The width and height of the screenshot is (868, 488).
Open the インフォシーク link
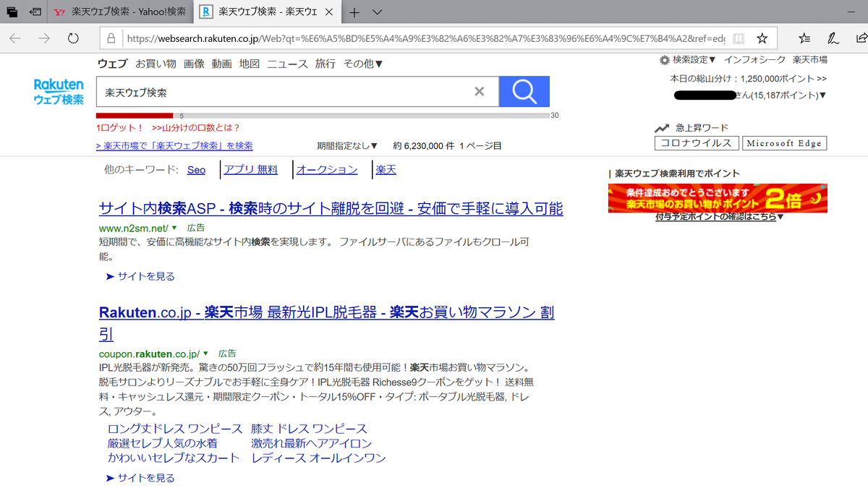[754, 60]
